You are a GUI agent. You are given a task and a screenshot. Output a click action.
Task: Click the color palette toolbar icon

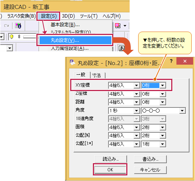(18, 26)
